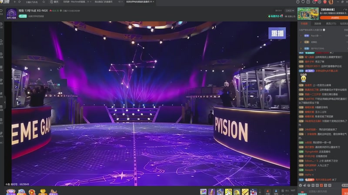
Task: Open the 充值 recharge icon
Action: point(268,192)
